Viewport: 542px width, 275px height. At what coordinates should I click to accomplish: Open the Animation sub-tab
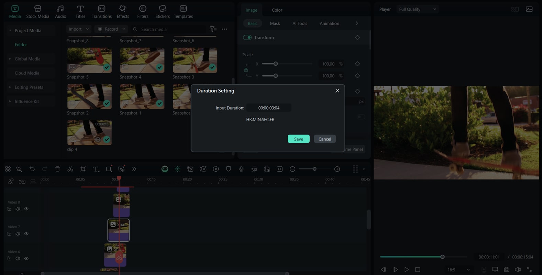(x=329, y=23)
